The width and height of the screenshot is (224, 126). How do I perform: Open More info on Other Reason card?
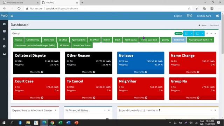(89, 72)
